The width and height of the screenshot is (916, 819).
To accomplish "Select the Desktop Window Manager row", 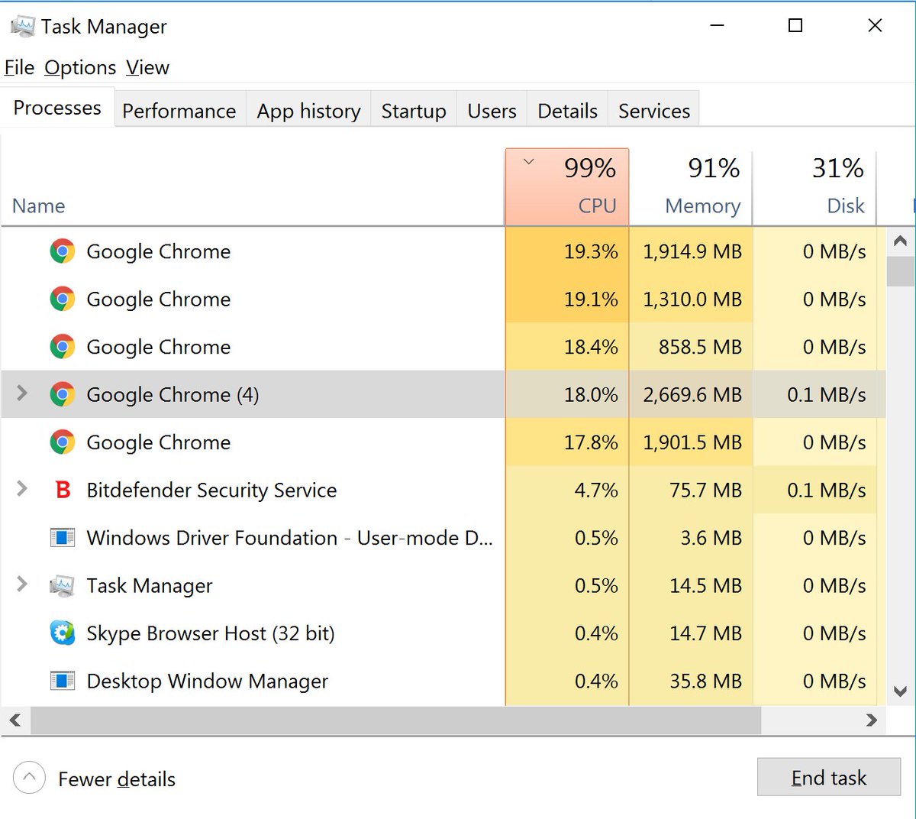I will (x=443, y=681).
